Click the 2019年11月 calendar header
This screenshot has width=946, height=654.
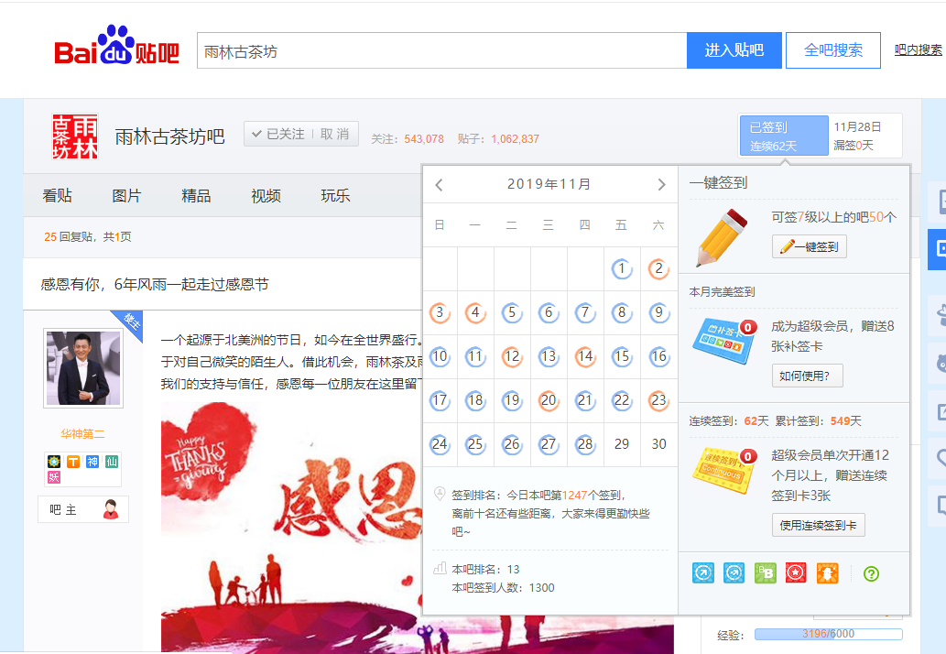pos(549,184)
